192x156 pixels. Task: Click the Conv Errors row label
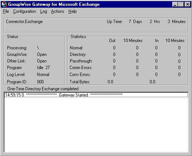(x=80, y=75)
